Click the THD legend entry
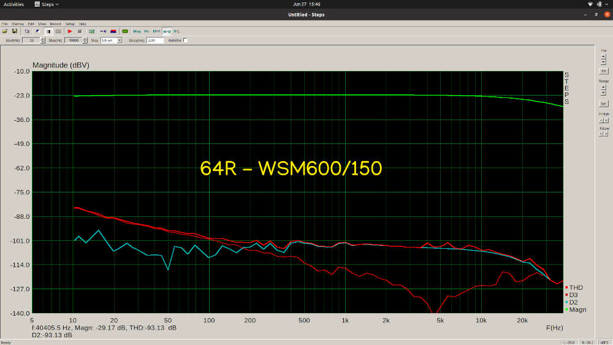The width and height of the screenshot is (613, 345). pos(574,287)
